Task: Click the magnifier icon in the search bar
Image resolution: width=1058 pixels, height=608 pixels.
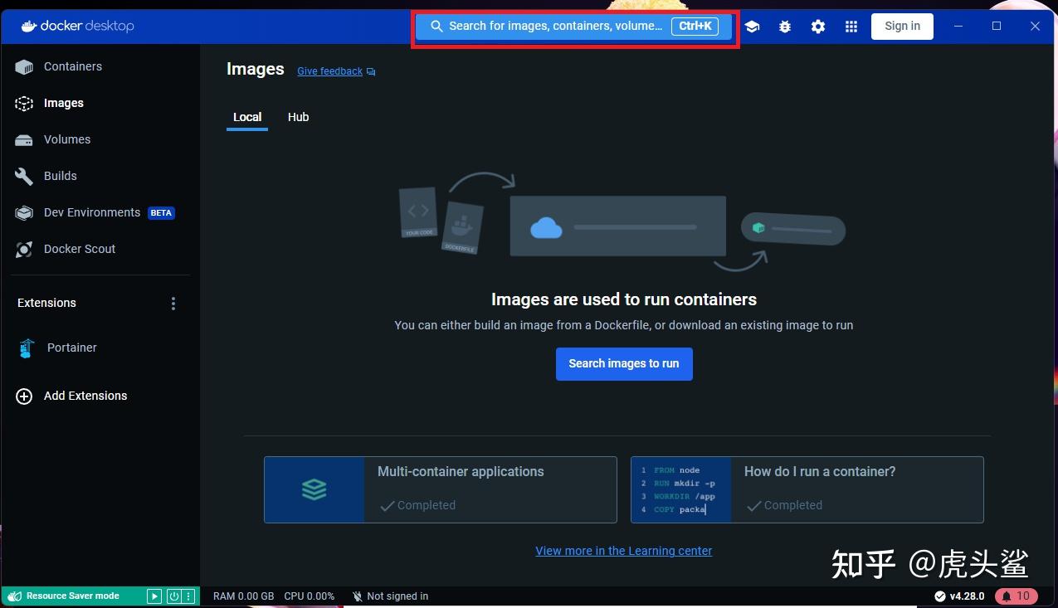Action: (x=436, y=27)
